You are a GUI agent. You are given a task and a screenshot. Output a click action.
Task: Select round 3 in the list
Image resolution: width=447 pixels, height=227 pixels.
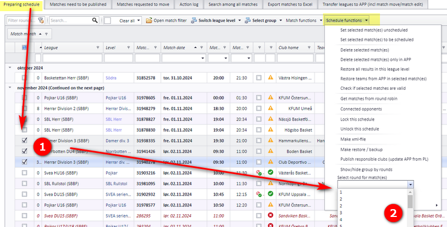coord(373,212)
